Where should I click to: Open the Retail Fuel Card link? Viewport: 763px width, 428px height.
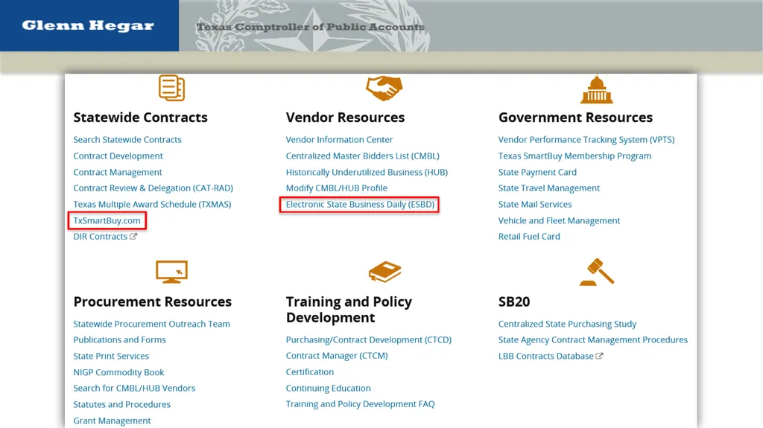pos(529,237)
